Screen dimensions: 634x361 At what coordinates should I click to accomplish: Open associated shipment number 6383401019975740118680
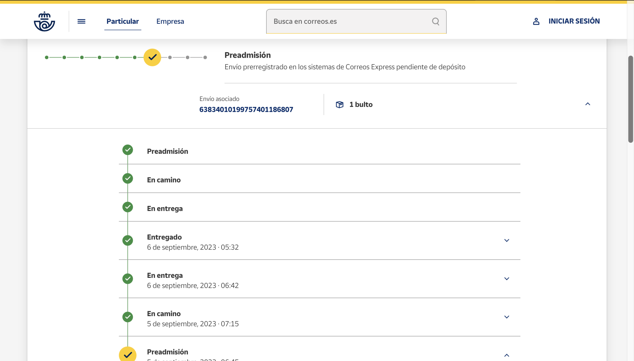[246, 110]
